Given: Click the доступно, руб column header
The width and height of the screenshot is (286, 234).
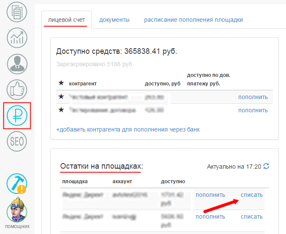Looking at the screenshot, I should click(x=162, y=84).
